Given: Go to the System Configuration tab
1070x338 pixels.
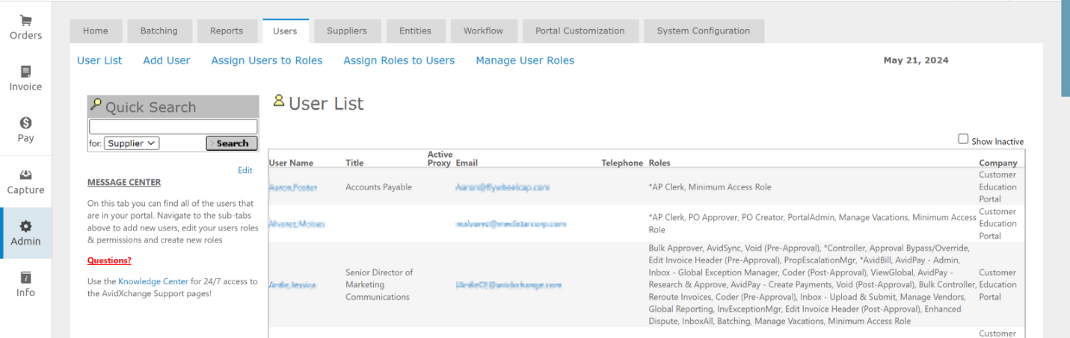Looking at the screenshot, I should tap(703, 31).
